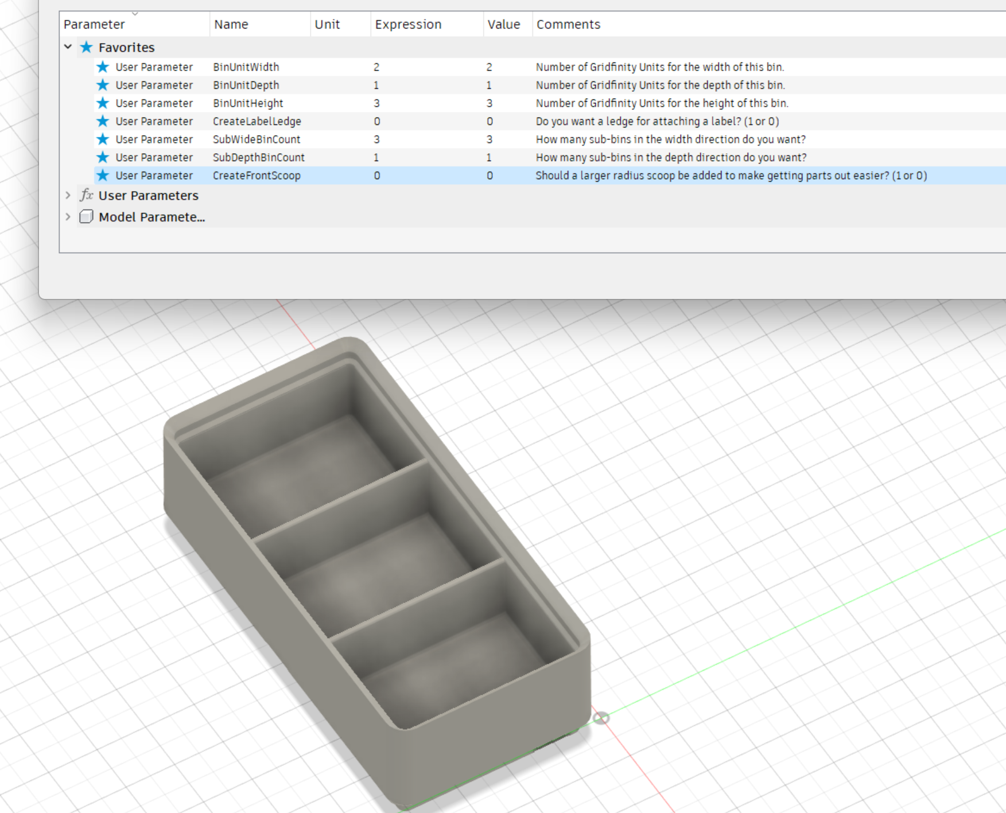Click the Unit column header
Image resolution: width=1006 pixels, height=813 pixels.
click(327, 24)
